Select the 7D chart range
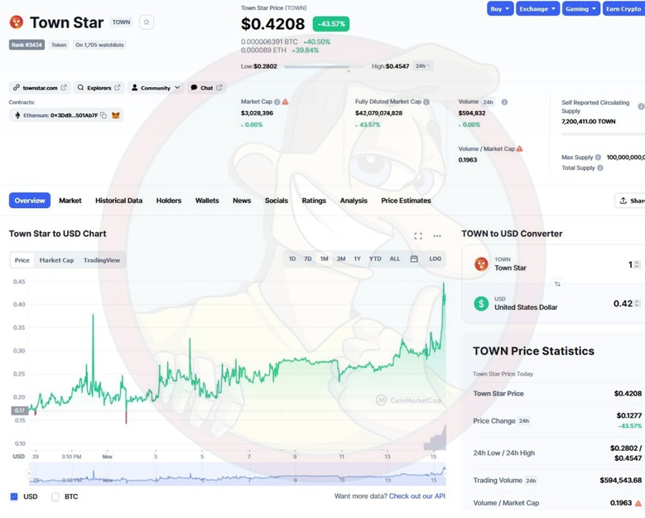The height and width of the screenshot is (518, 645). tap(308, 259)
